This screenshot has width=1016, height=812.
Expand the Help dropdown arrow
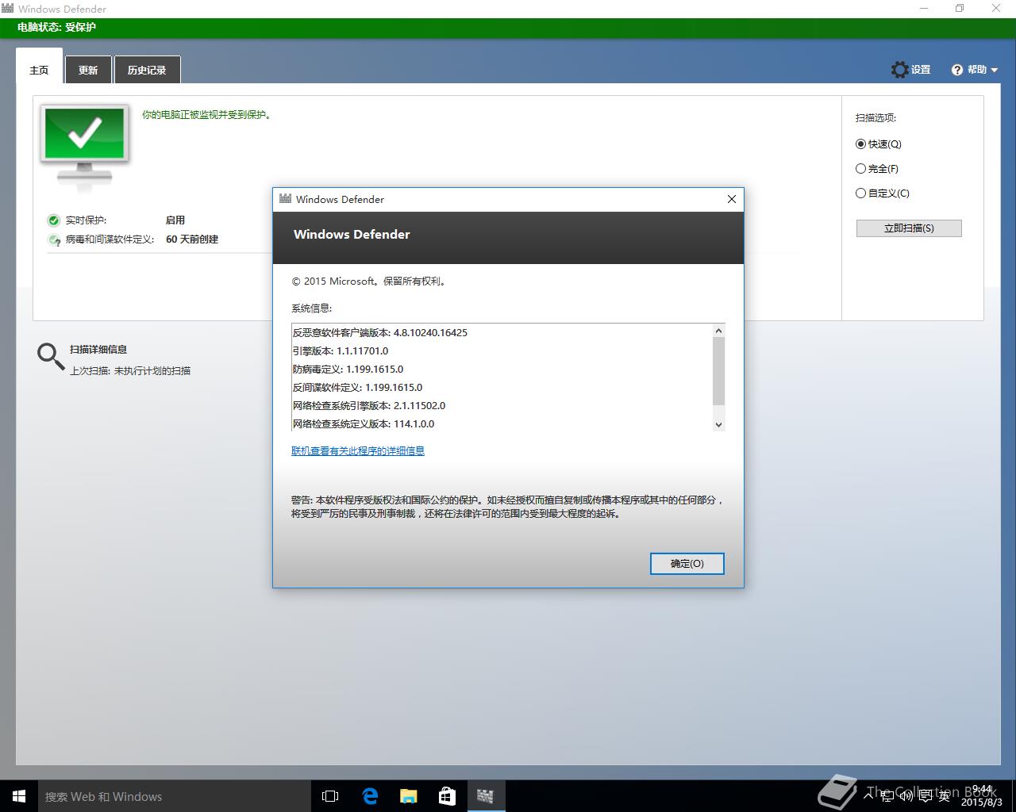coord(995,70)
